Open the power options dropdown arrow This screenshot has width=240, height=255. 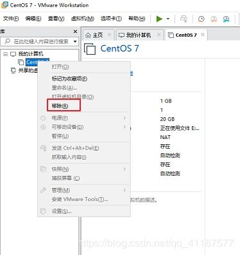click(168, 19)
